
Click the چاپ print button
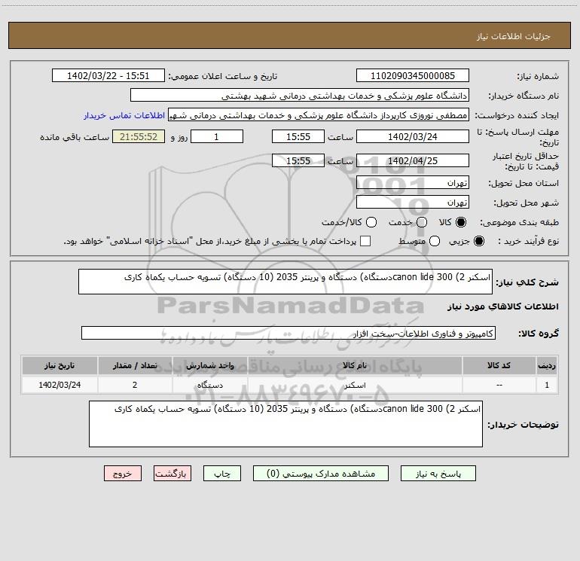coord(222,474)
